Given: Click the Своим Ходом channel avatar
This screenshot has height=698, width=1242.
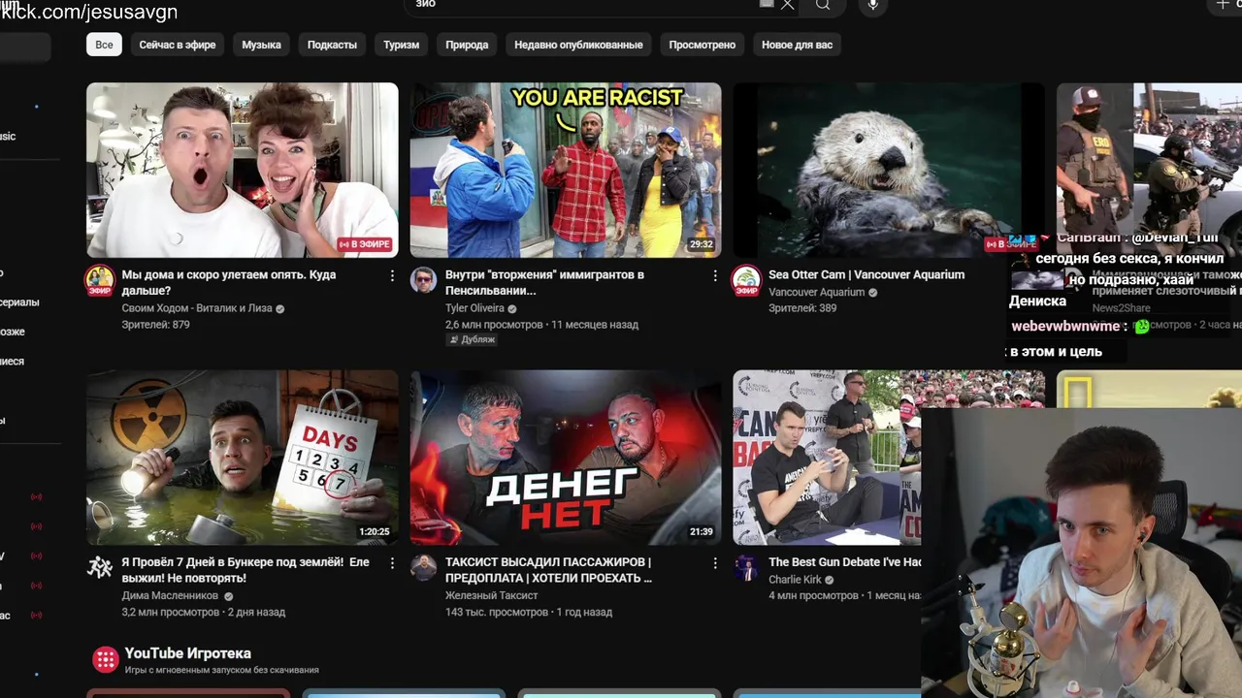Looking at the screenshot, I should tap(100, 280).
